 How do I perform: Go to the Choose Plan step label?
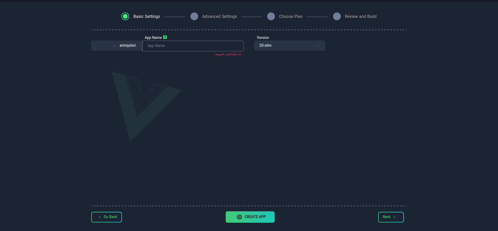click(x=291, y=16)
